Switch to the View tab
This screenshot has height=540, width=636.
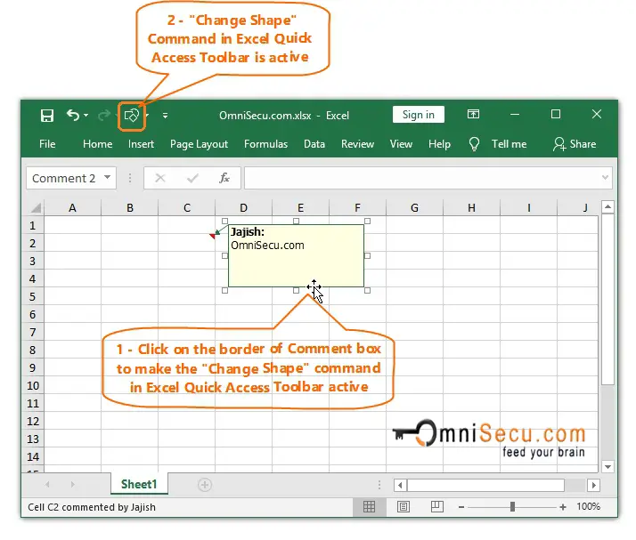401,144
